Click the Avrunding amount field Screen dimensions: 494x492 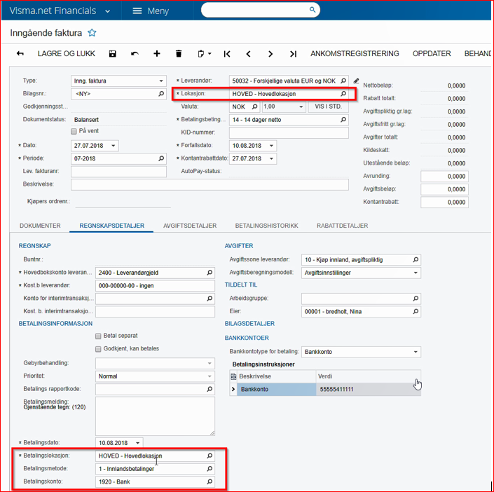(444, 176)
